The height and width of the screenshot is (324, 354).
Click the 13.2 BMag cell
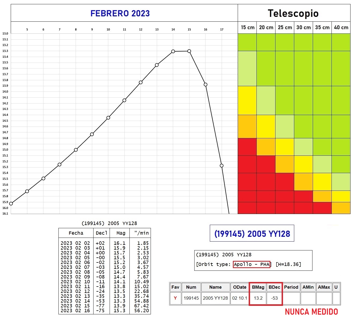[x=258, y=298]
